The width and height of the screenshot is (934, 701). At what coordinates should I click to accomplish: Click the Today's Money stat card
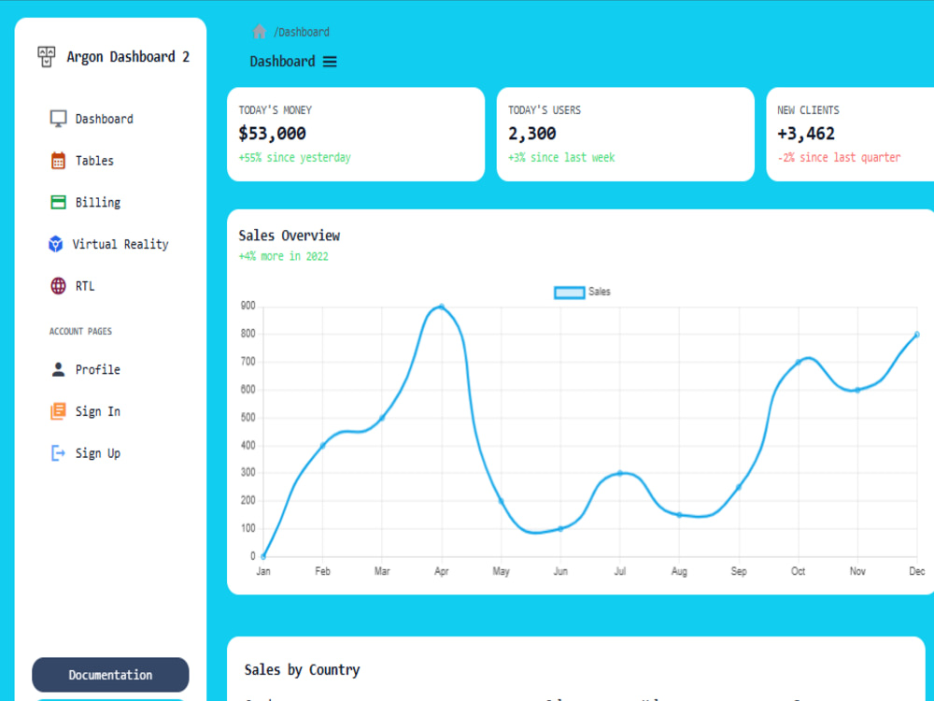355,134
